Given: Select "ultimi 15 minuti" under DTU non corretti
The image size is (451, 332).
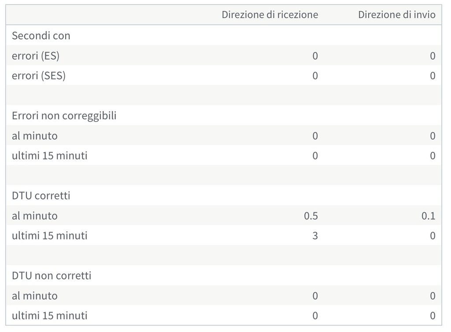Looking at the screenshot, I should pos(49,315).
